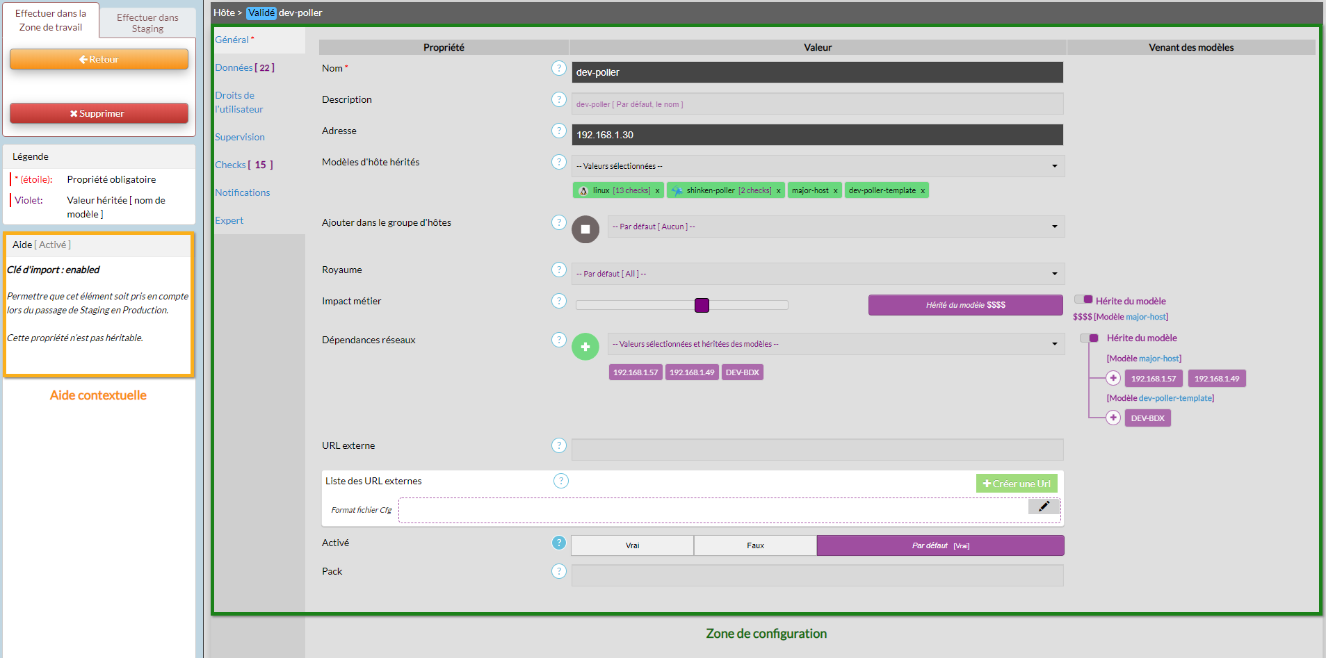Expand the Royaume dropdown

[817, 274]
